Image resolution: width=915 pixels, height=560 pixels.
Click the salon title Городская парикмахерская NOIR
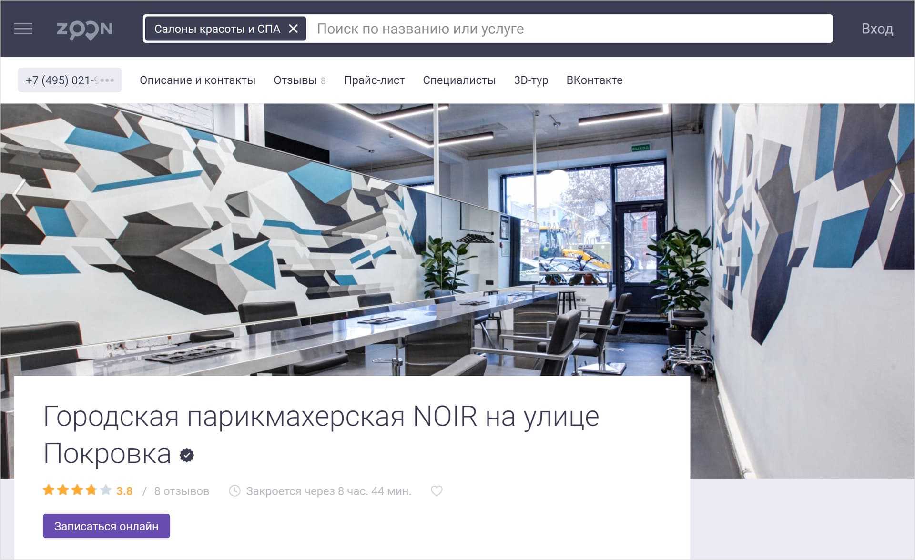coord(321,434)
